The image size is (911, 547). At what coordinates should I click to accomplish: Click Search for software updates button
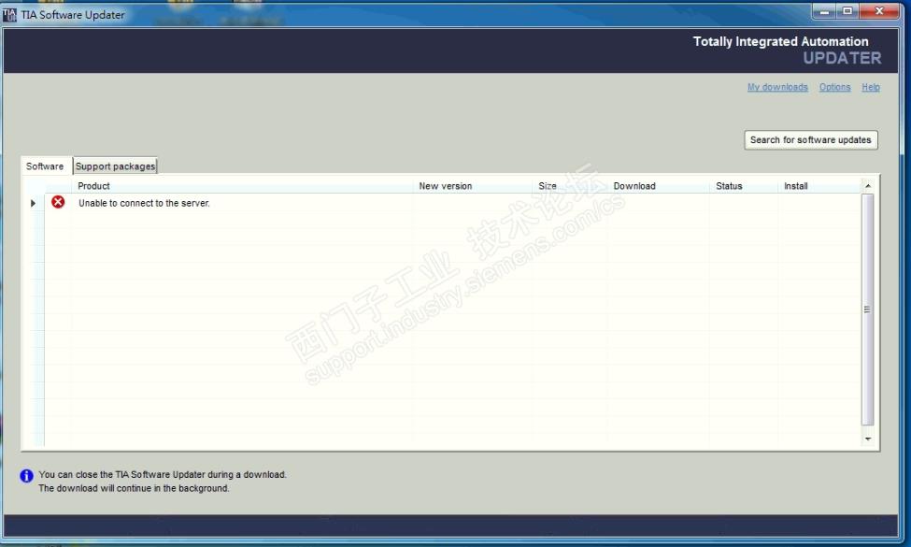[810, 140]
